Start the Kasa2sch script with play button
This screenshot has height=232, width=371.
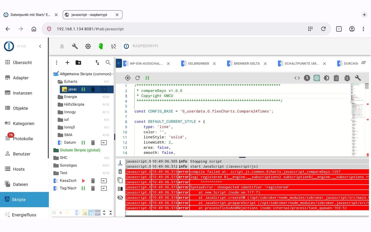(x=83, y=181)
